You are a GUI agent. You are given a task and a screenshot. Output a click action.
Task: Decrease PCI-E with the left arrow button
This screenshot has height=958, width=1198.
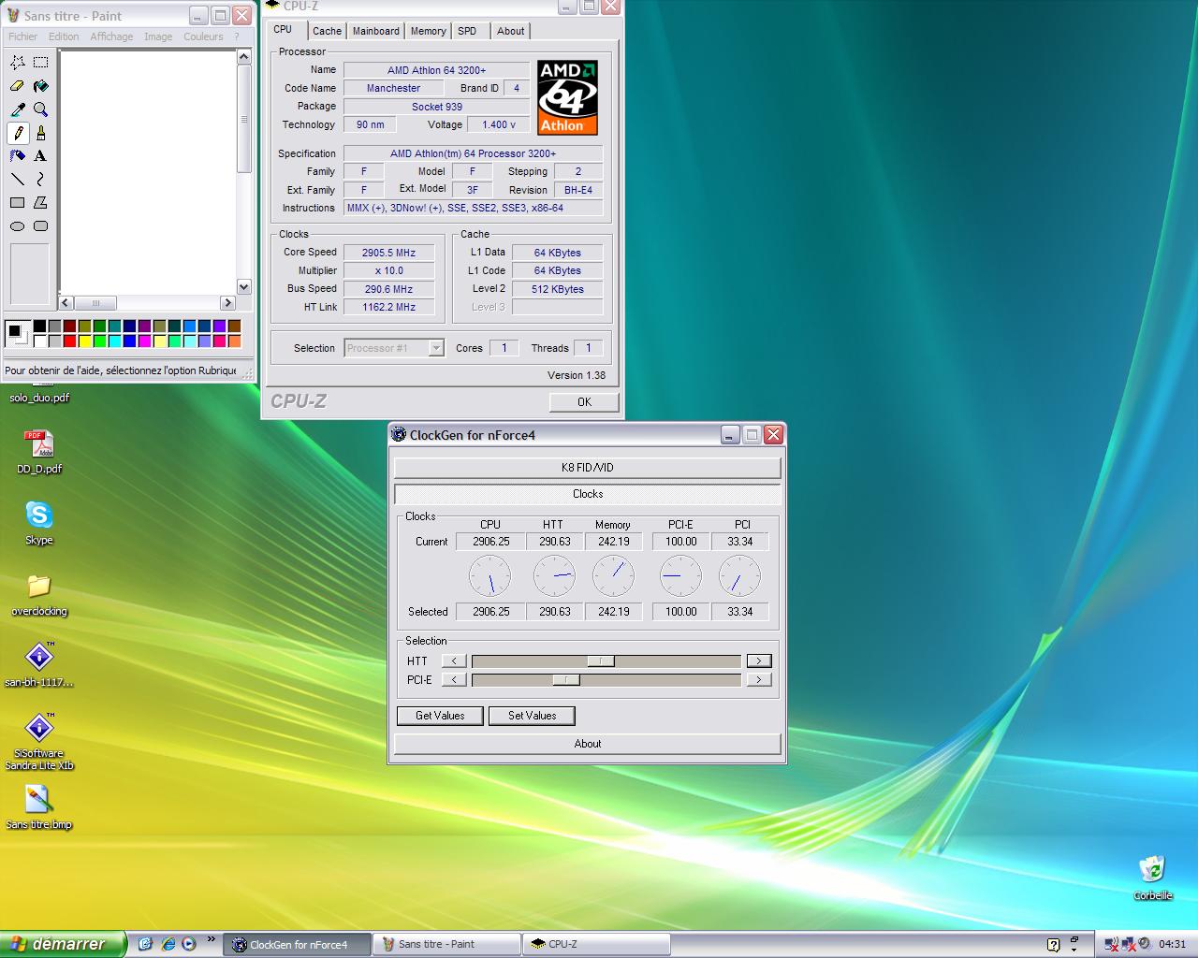pyautogui.click(x=454, y=680)
